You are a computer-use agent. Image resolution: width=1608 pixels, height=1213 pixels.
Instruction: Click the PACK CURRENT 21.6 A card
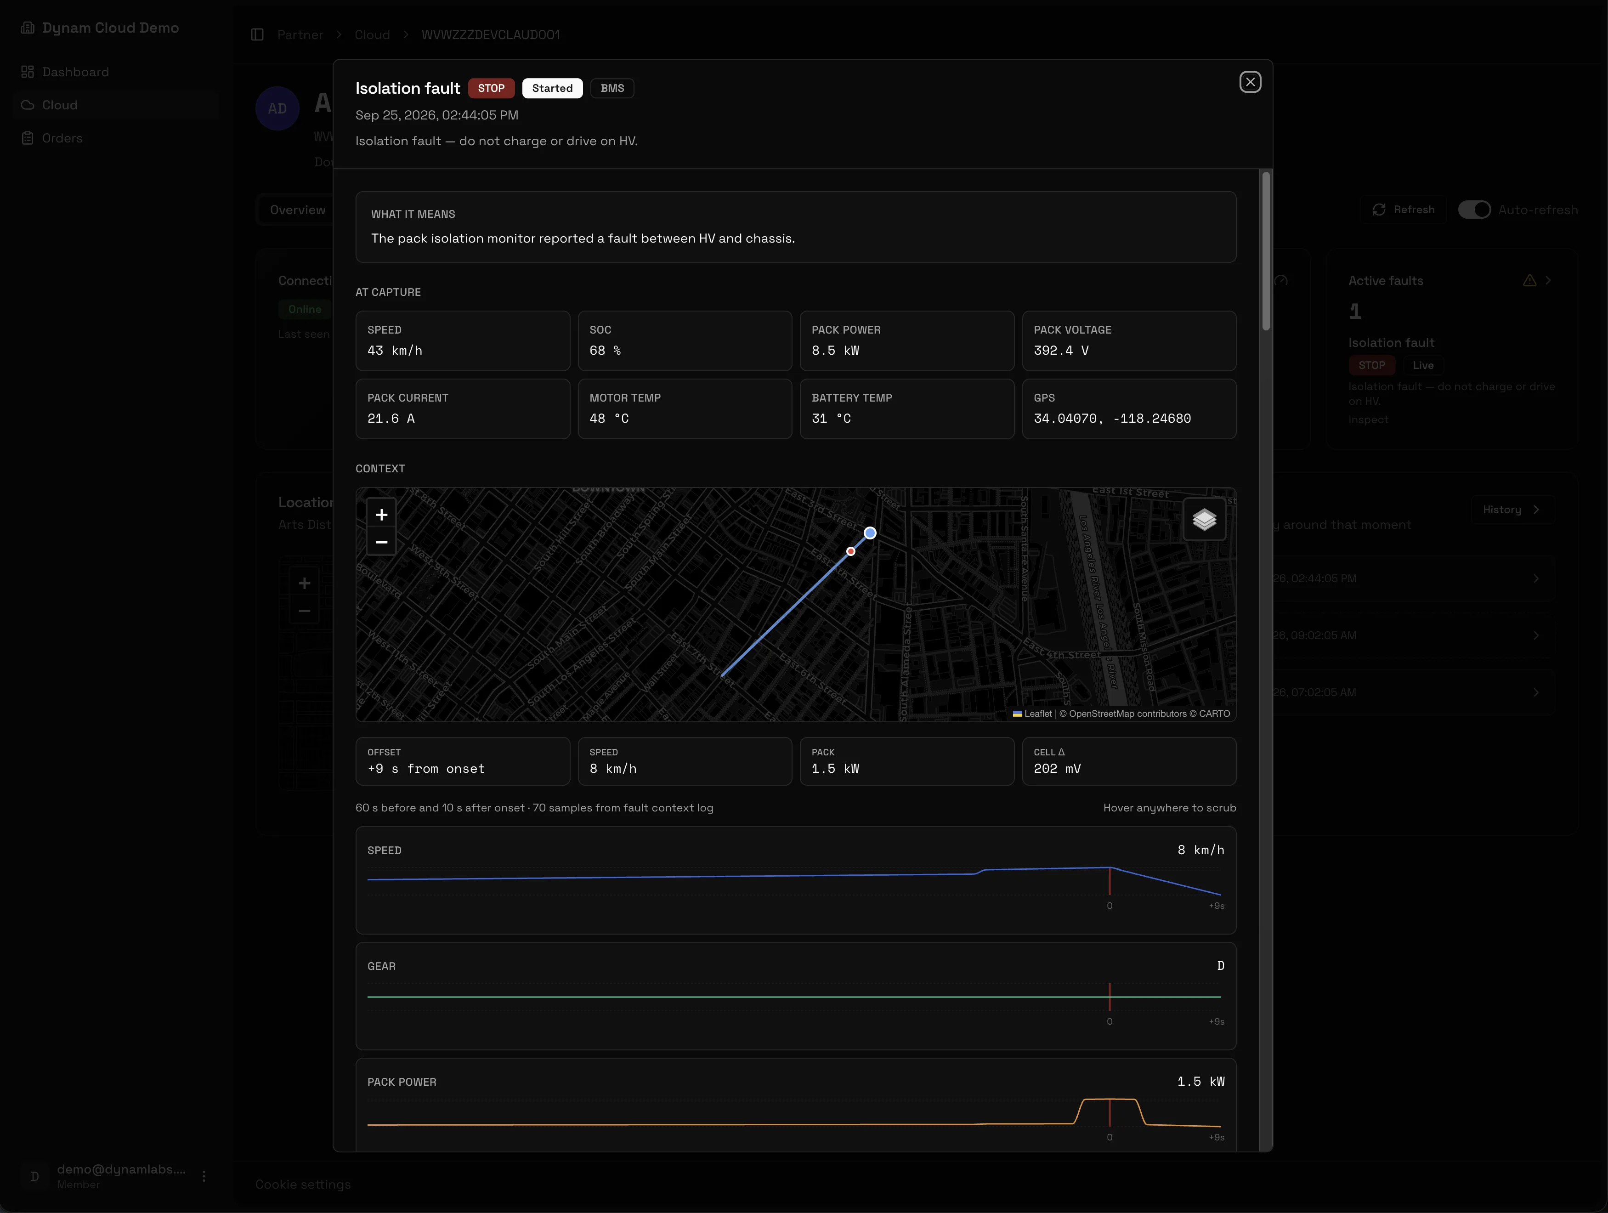coord(462,408)
